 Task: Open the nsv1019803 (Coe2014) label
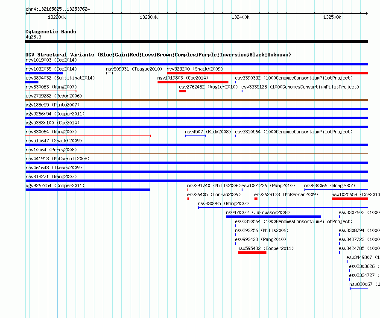pos(183,78)
